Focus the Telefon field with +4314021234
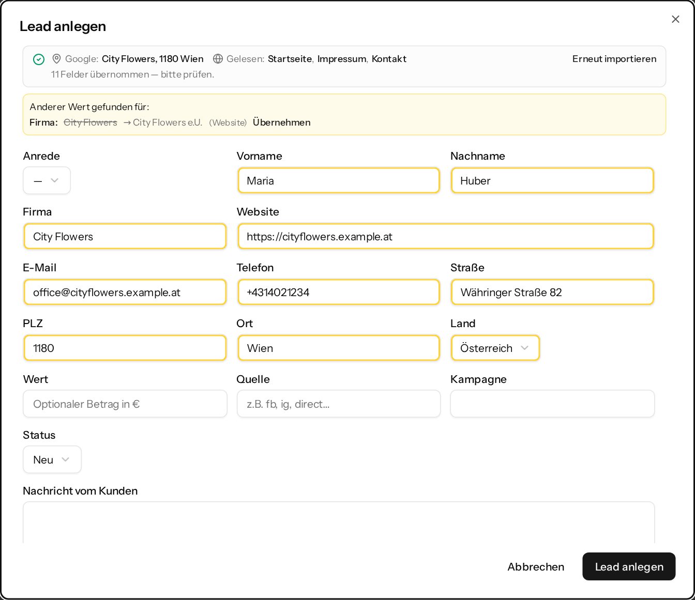This screenshot has width=695, height=600. click(x=339, y=292)
